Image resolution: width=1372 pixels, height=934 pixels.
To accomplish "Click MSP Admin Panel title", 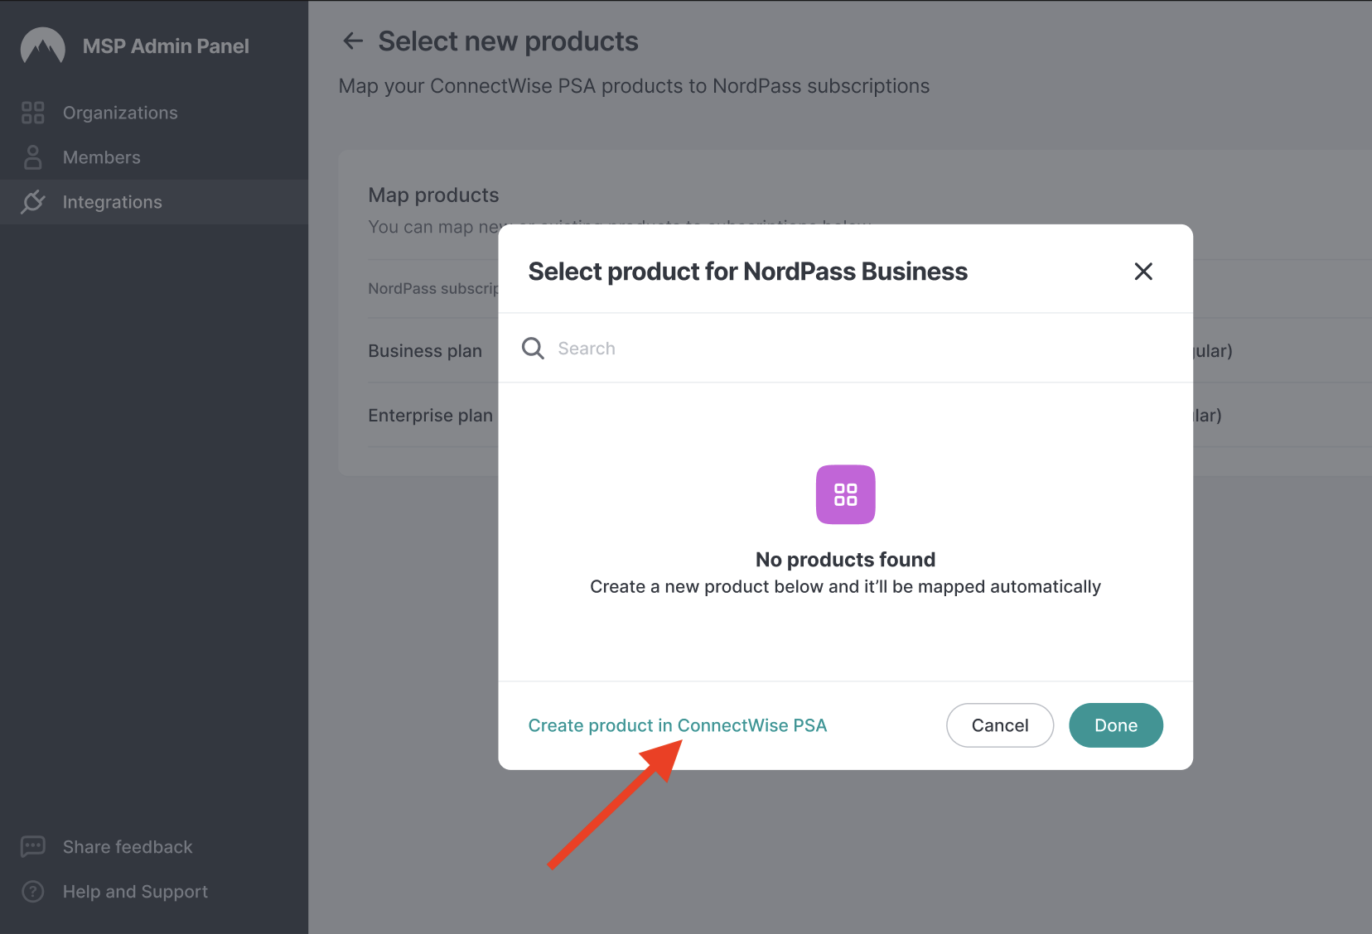I will [166, 46].
